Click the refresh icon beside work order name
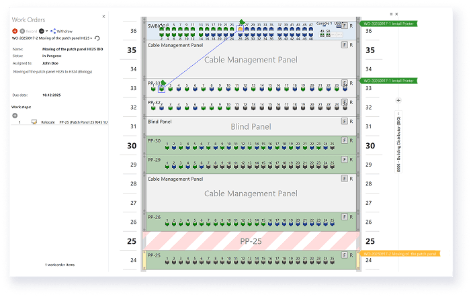 98,39
